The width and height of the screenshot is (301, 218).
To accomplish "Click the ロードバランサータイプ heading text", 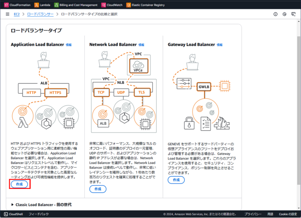I will (x=36, y=30).
